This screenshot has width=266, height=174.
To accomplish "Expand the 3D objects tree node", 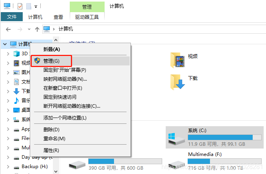I will coord(8,54).
